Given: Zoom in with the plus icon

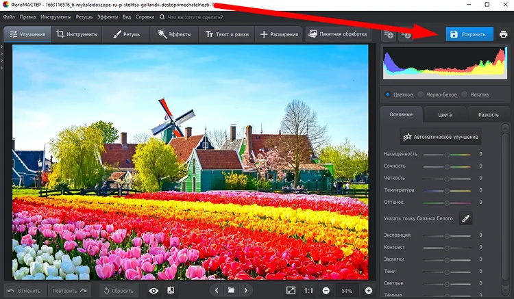Looking at the screenshot, I should point(369,291).
